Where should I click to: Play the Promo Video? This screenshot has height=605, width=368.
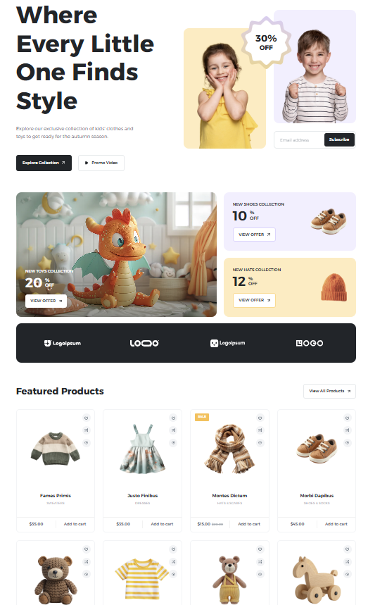(x=101, y=163)
